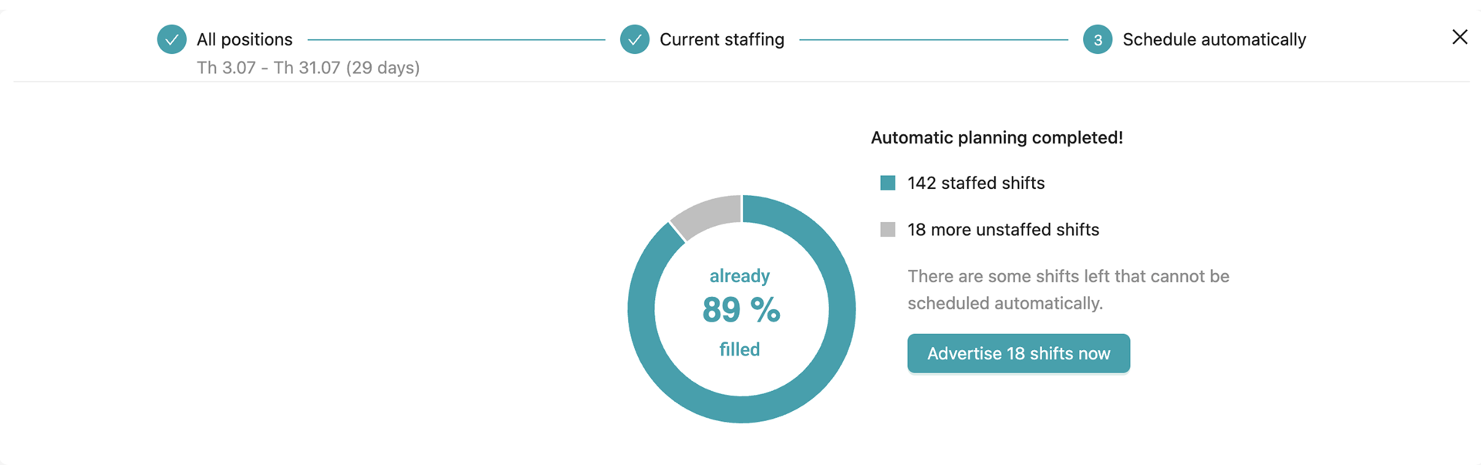Click the grey unstaffed shifts legend square
Image resolution: width=1481 pixels, height=465 pixels.
pyautogui.click(x=887, y=229)
